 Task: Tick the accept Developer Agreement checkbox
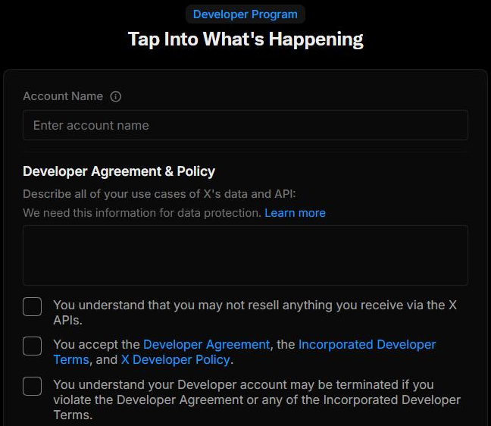(x=33, y=346)
